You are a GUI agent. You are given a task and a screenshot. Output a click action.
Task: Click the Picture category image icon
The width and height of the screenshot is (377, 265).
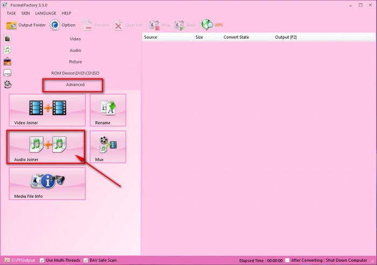[x=8, y=61]
